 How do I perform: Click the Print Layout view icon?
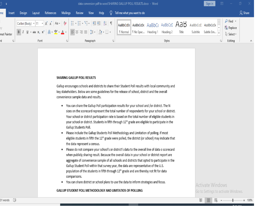pyautogui.click(x=208, y=200)
